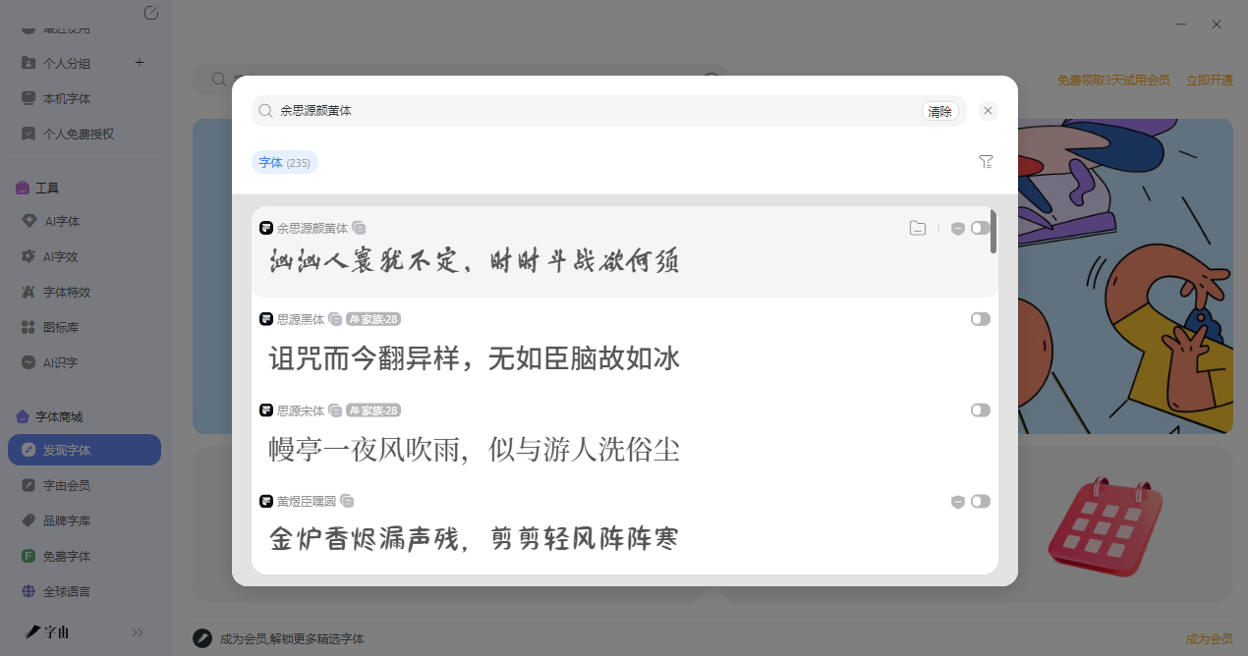Click copy icon next to 黄煜臣嘿圆
Image resolution: width=1248 pixels, height=656 pixels.
click(x=347, y=502)
